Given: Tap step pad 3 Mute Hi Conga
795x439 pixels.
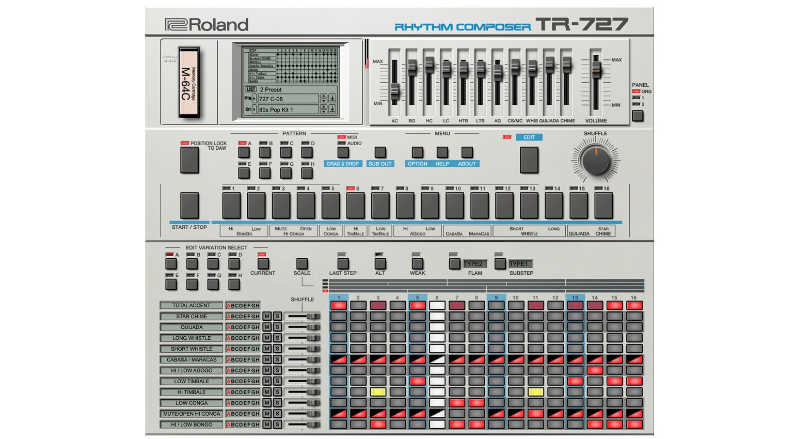Looking at the screenshot, I should pos(281,206).
